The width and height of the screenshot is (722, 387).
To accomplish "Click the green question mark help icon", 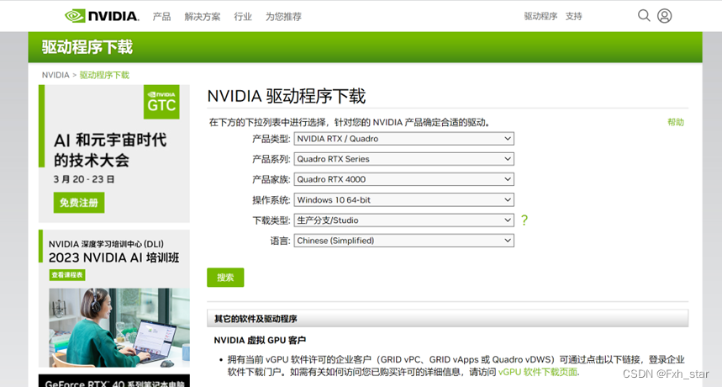I will 524,220.
